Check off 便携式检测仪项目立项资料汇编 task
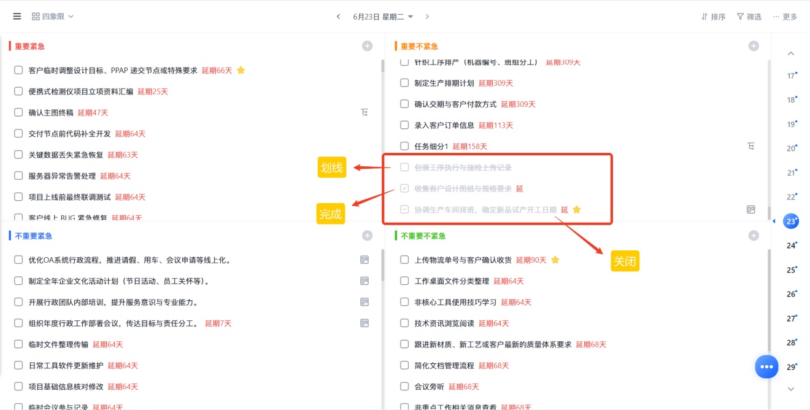Screen dimensions: 810x410 click(18, 91)
